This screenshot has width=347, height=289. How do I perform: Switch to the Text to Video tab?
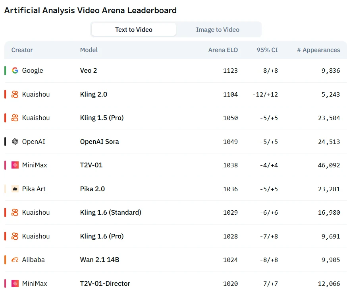tap(134, 29)
